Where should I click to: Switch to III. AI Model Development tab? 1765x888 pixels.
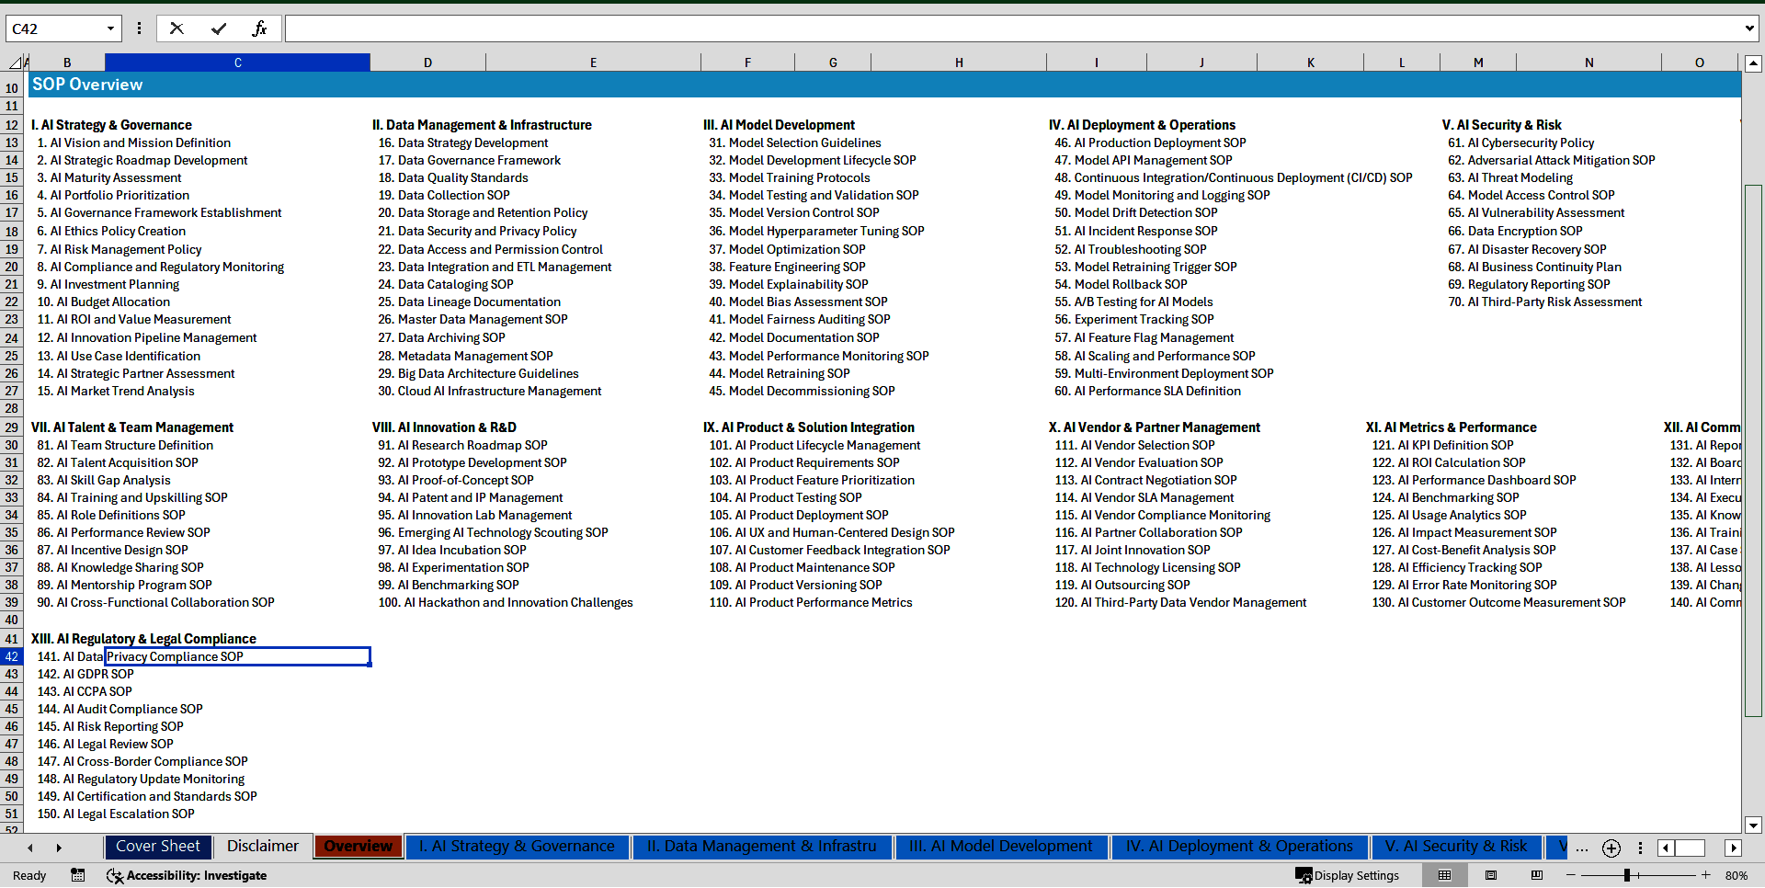pyautogui.click(x=1000, y=847)
